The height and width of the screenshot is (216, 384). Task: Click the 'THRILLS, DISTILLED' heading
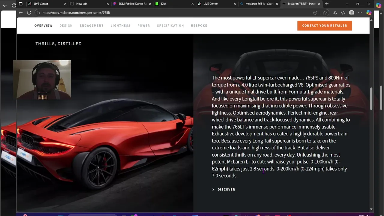[x=58, y=43]
